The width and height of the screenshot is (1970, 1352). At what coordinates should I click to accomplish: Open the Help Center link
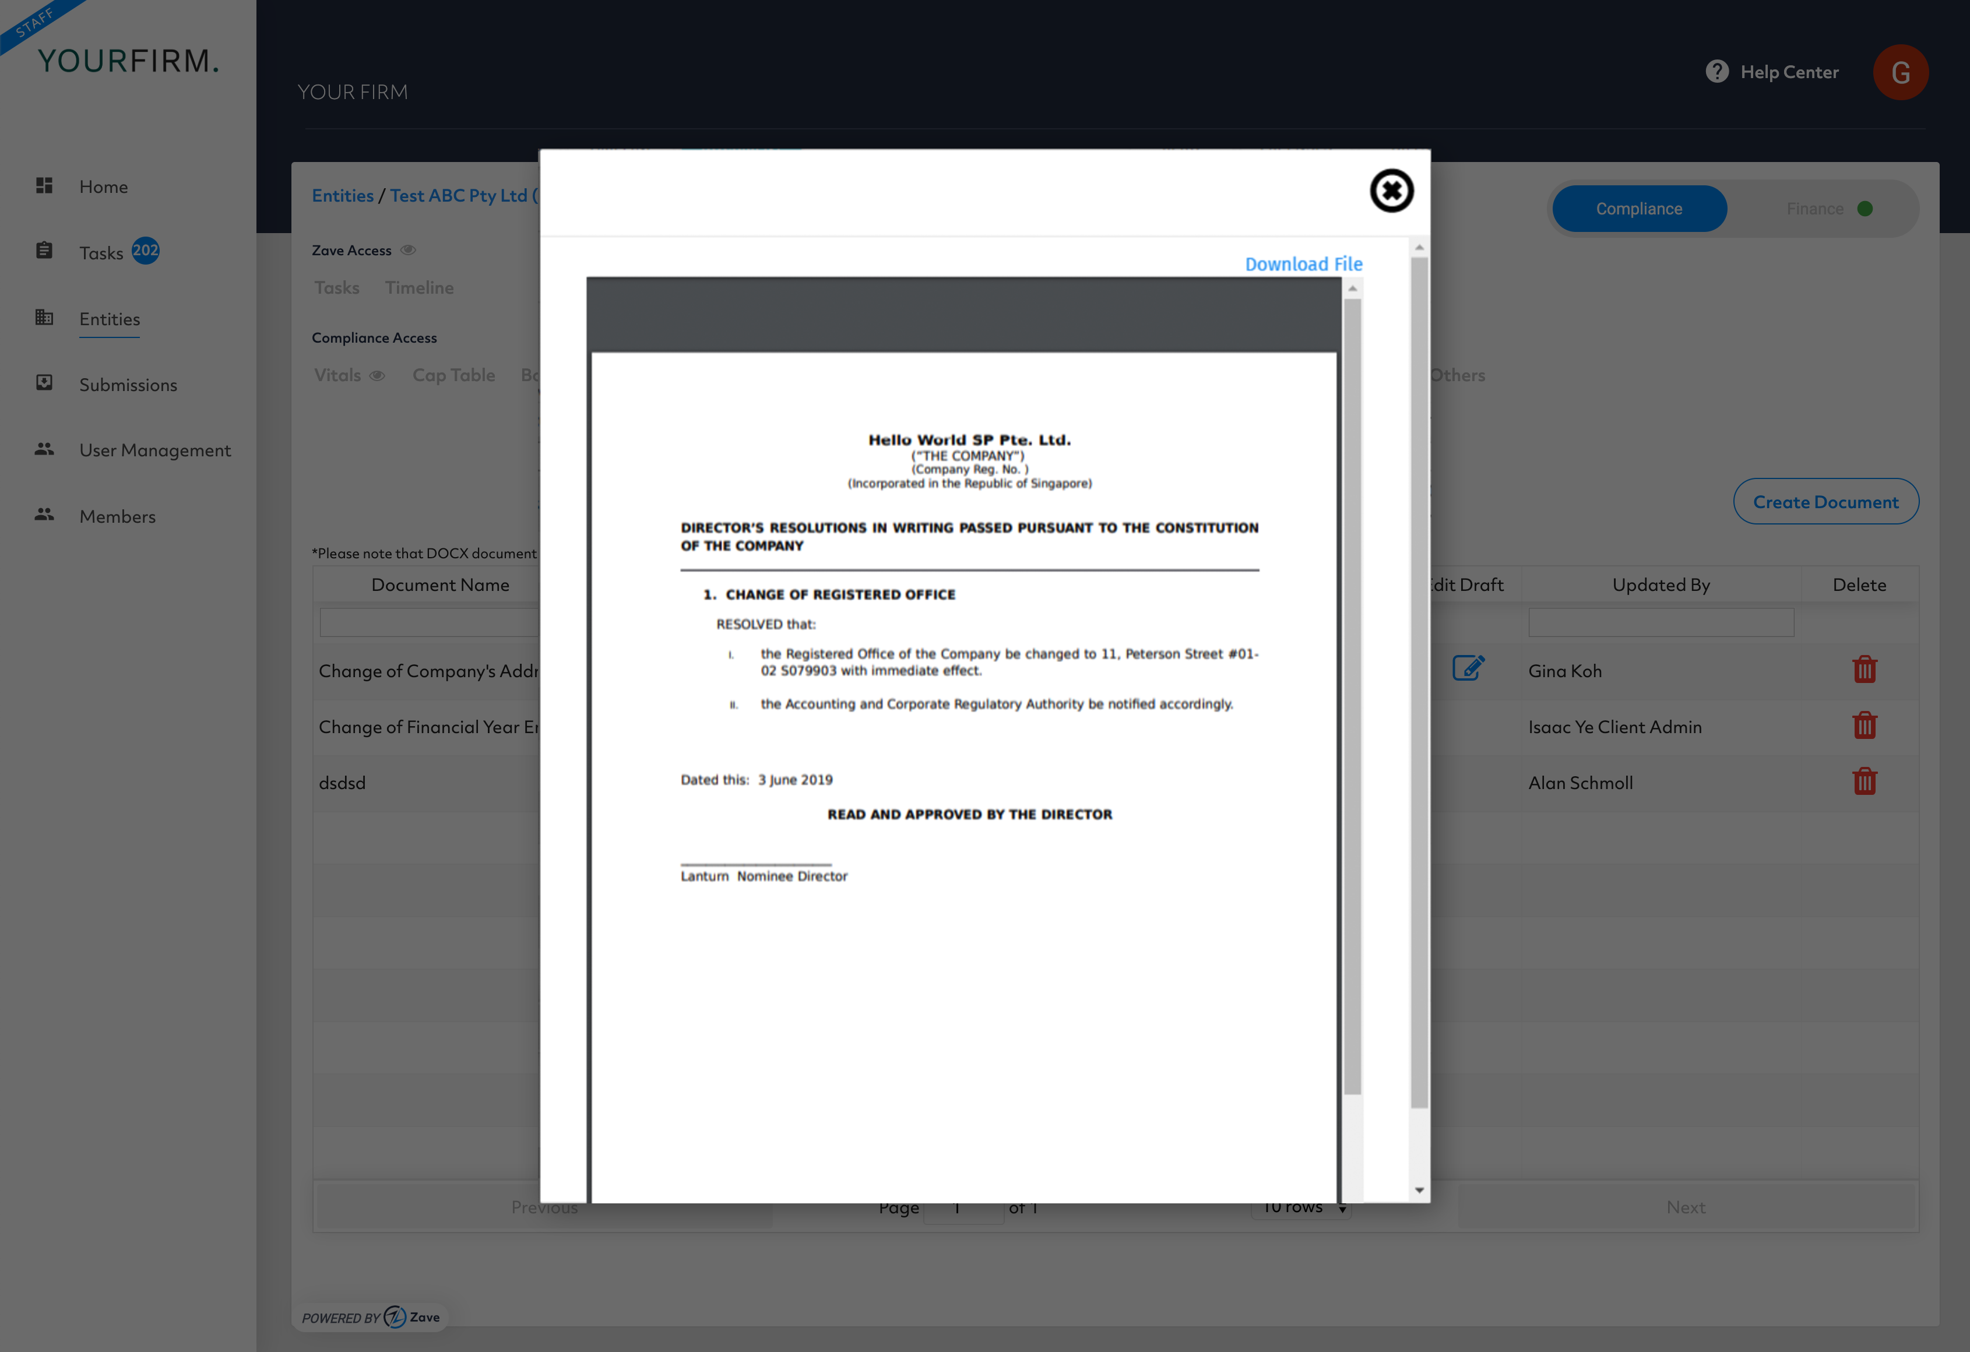[x=1789, y=72]
